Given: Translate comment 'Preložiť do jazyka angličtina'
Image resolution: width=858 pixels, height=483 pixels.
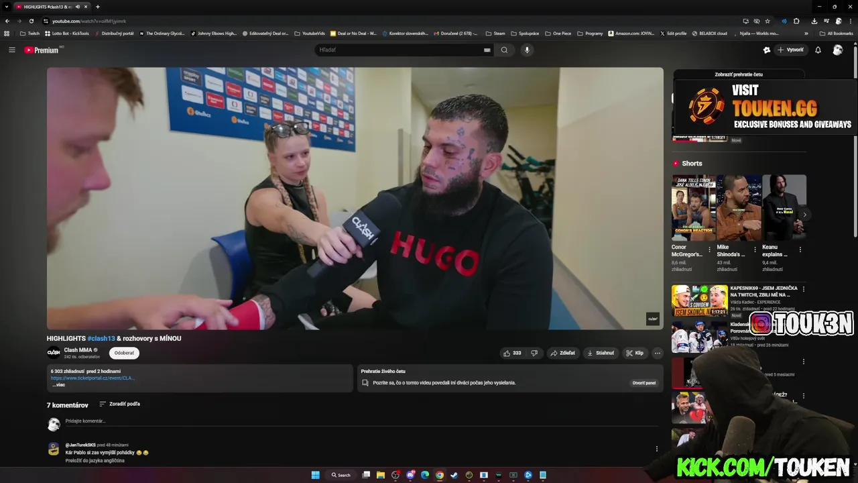Looking at the screenshot, I should (95, 461).
